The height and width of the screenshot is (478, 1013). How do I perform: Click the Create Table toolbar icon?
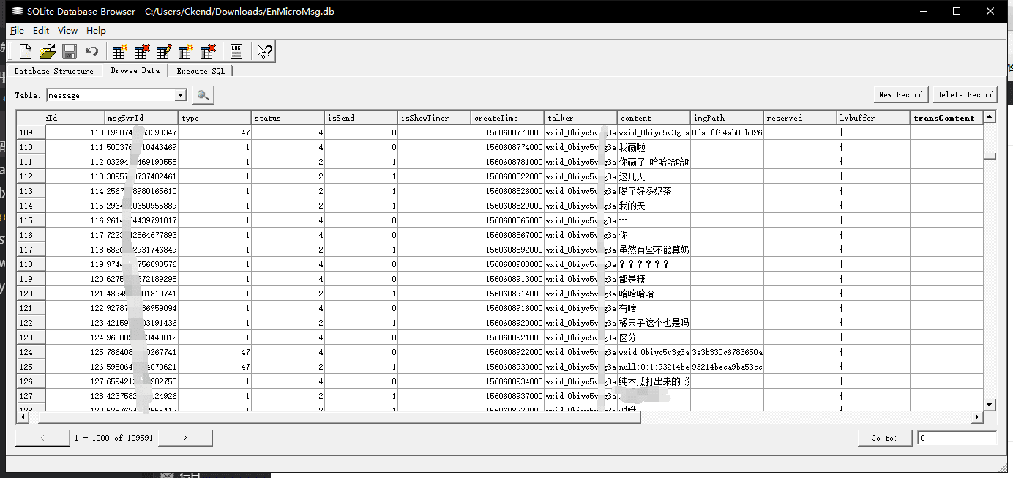tap(119, 51)
